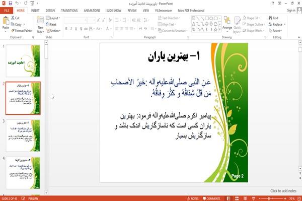Screen dimensions: 302x201
Task: Start slide show from beginning icon
Action: pyautogui.click(x=32, y=3)
